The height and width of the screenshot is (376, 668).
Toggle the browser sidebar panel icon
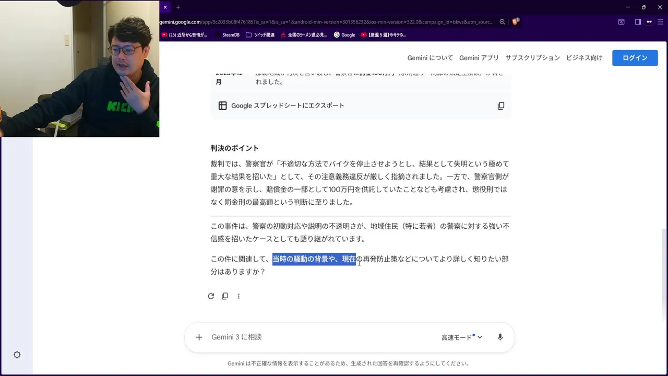[x=638, y=22]
